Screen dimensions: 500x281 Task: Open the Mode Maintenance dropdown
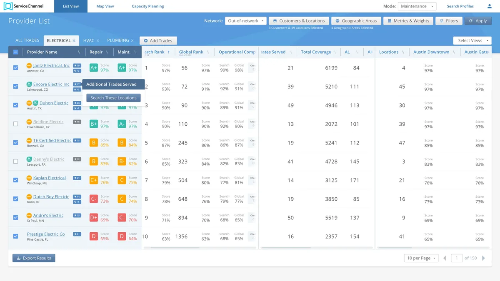click(417, 6)
